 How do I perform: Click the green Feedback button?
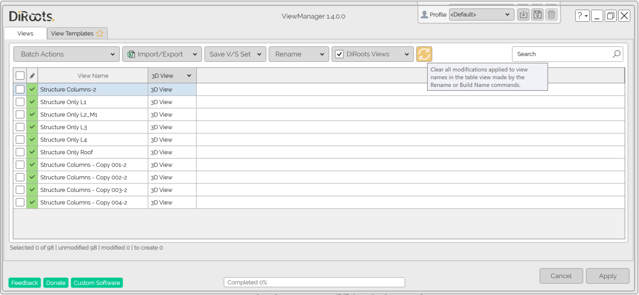25,283
